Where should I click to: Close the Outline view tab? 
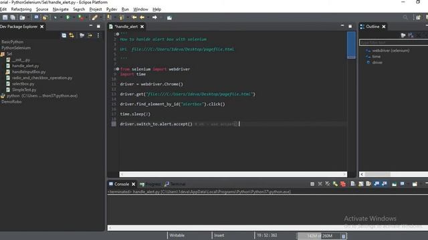[x=384, y=27]
